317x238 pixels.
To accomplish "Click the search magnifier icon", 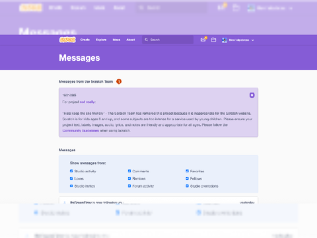I will pyautogui.click(x=146, y=40).
